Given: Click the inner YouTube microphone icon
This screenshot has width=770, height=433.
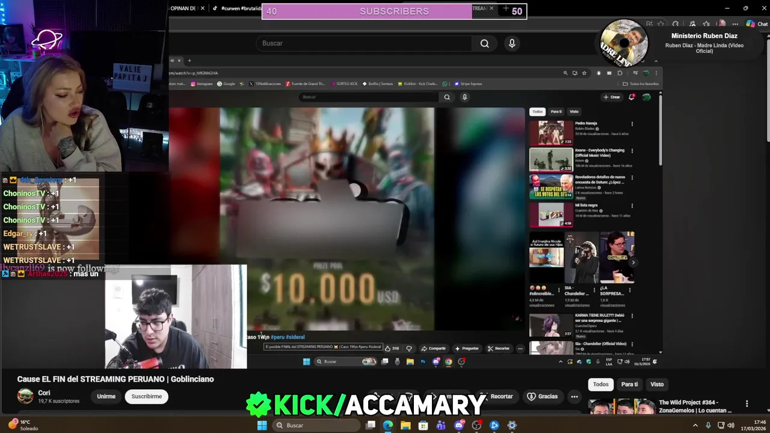Looking at the screenshot, I should point(464,97).
